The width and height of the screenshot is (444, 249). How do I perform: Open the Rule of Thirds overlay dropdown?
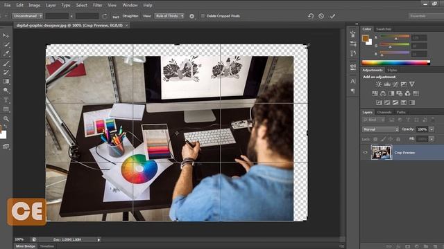point(169,16)
